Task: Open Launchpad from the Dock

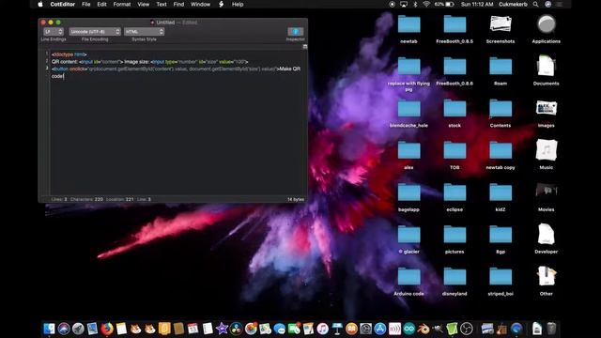Action: (78, 329)
